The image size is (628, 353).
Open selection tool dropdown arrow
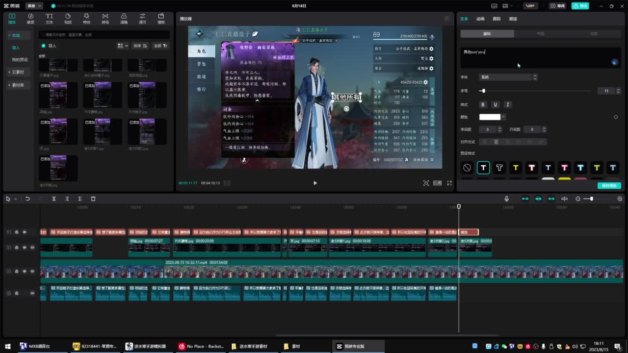pos(15,199)
